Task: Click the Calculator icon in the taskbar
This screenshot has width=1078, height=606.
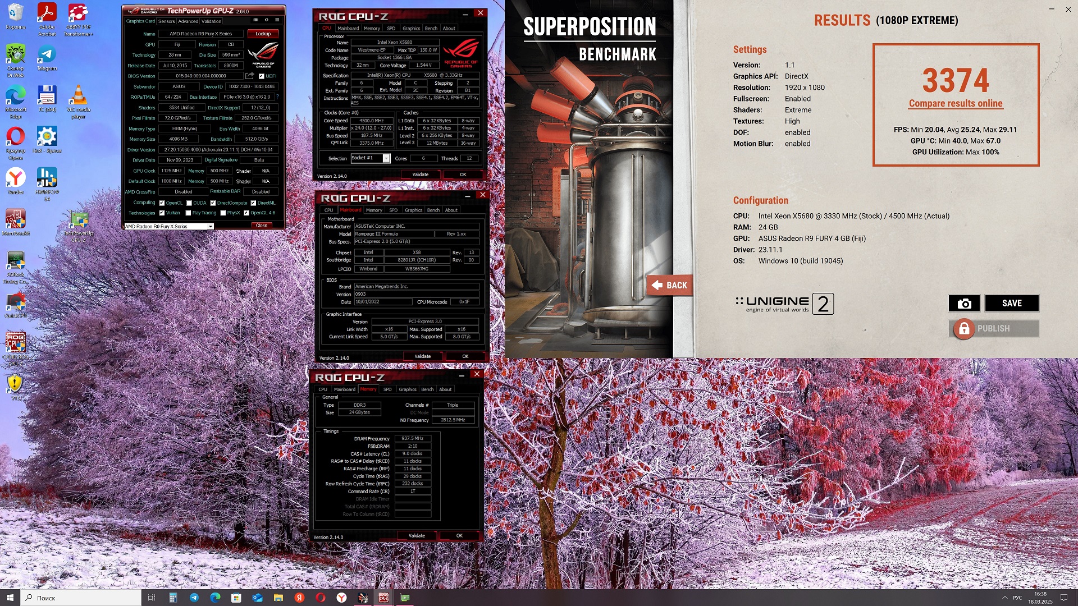Action: coord(173,598)
